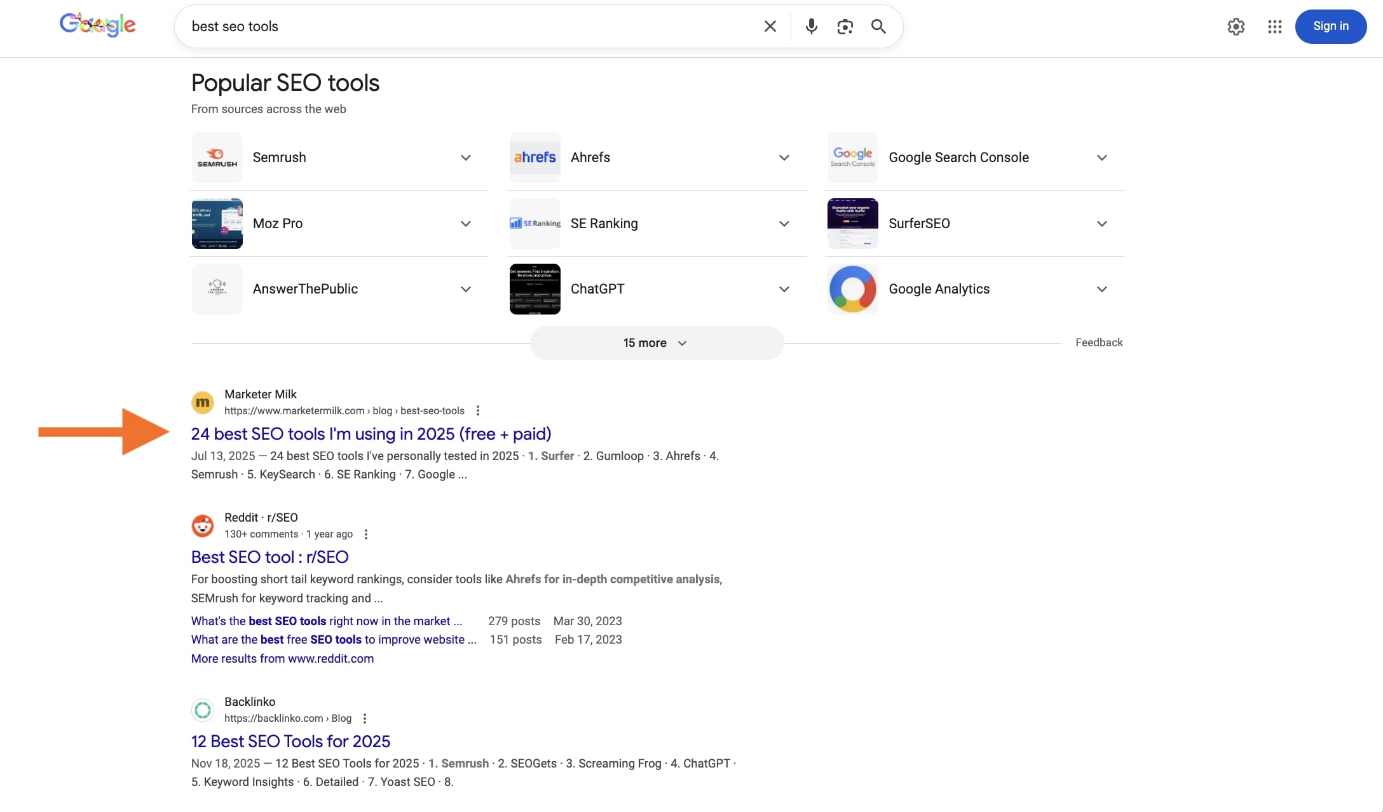The image size is (1383, 812).
Task: Clear the search query with the X
Action: [770, 26]
